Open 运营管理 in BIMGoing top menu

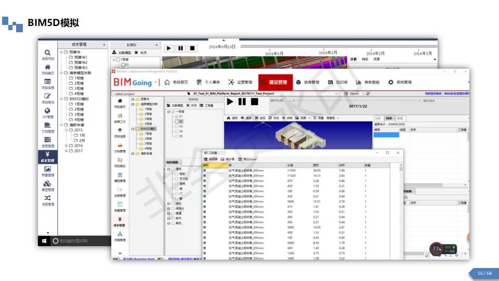240,82
